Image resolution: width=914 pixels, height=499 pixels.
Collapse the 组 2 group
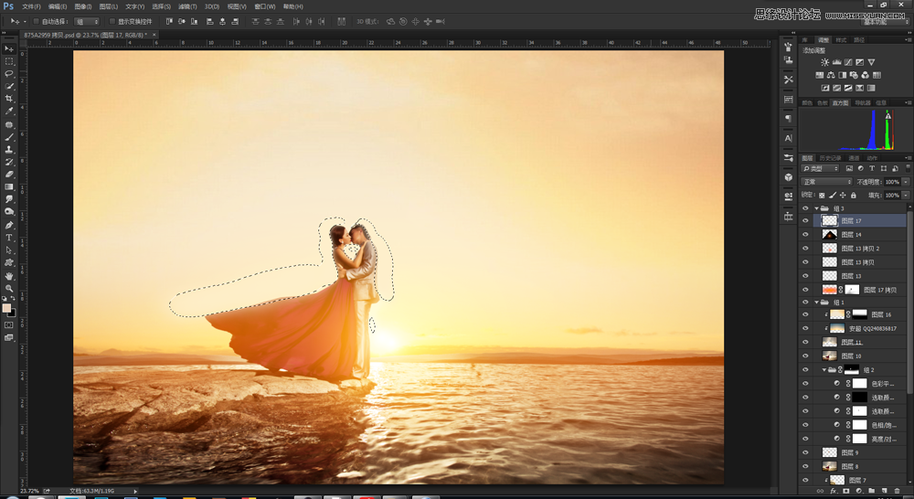824,369
